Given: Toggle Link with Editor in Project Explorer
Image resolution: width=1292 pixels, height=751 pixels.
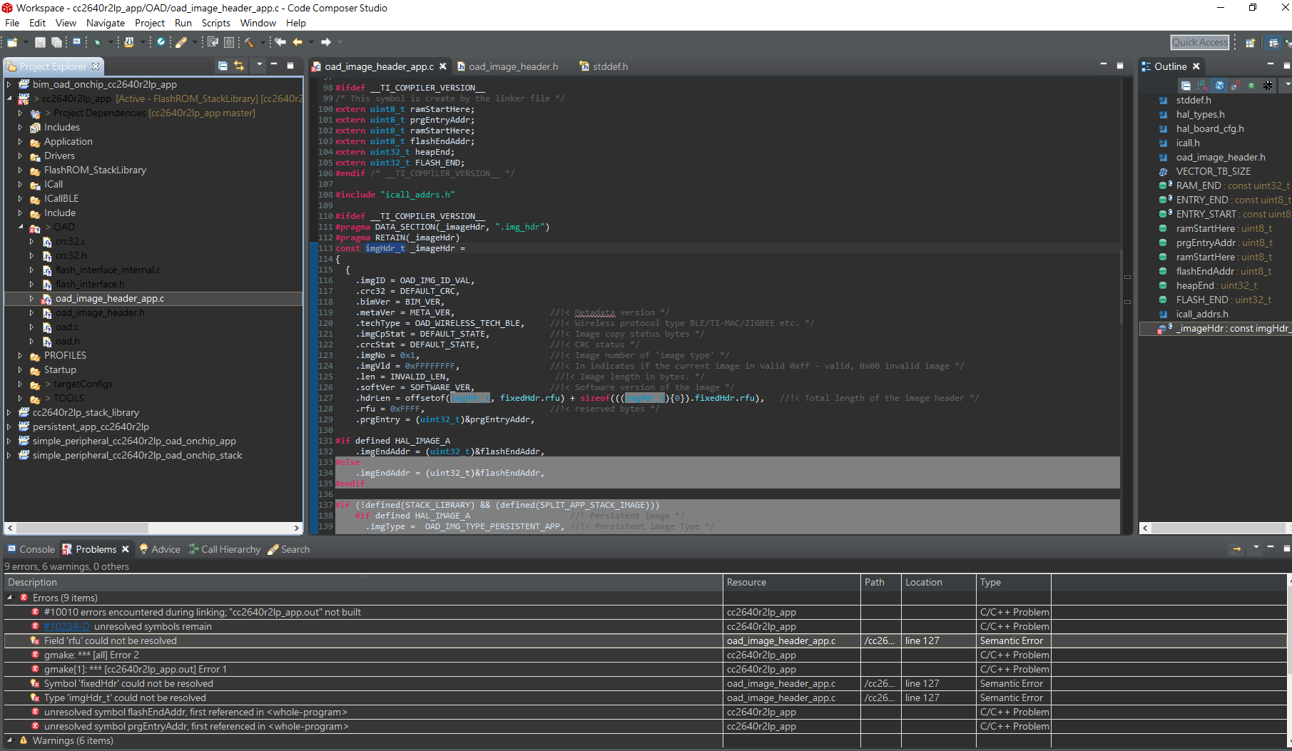Looking at the screenshot, I should point(239,66).
